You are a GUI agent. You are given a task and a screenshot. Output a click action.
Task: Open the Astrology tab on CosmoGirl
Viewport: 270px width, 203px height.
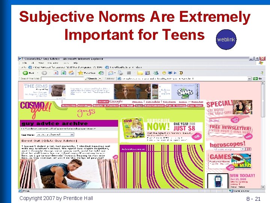84,106
